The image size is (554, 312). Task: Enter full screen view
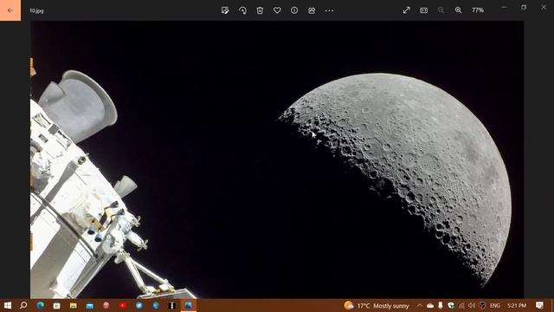pos(406,10)
